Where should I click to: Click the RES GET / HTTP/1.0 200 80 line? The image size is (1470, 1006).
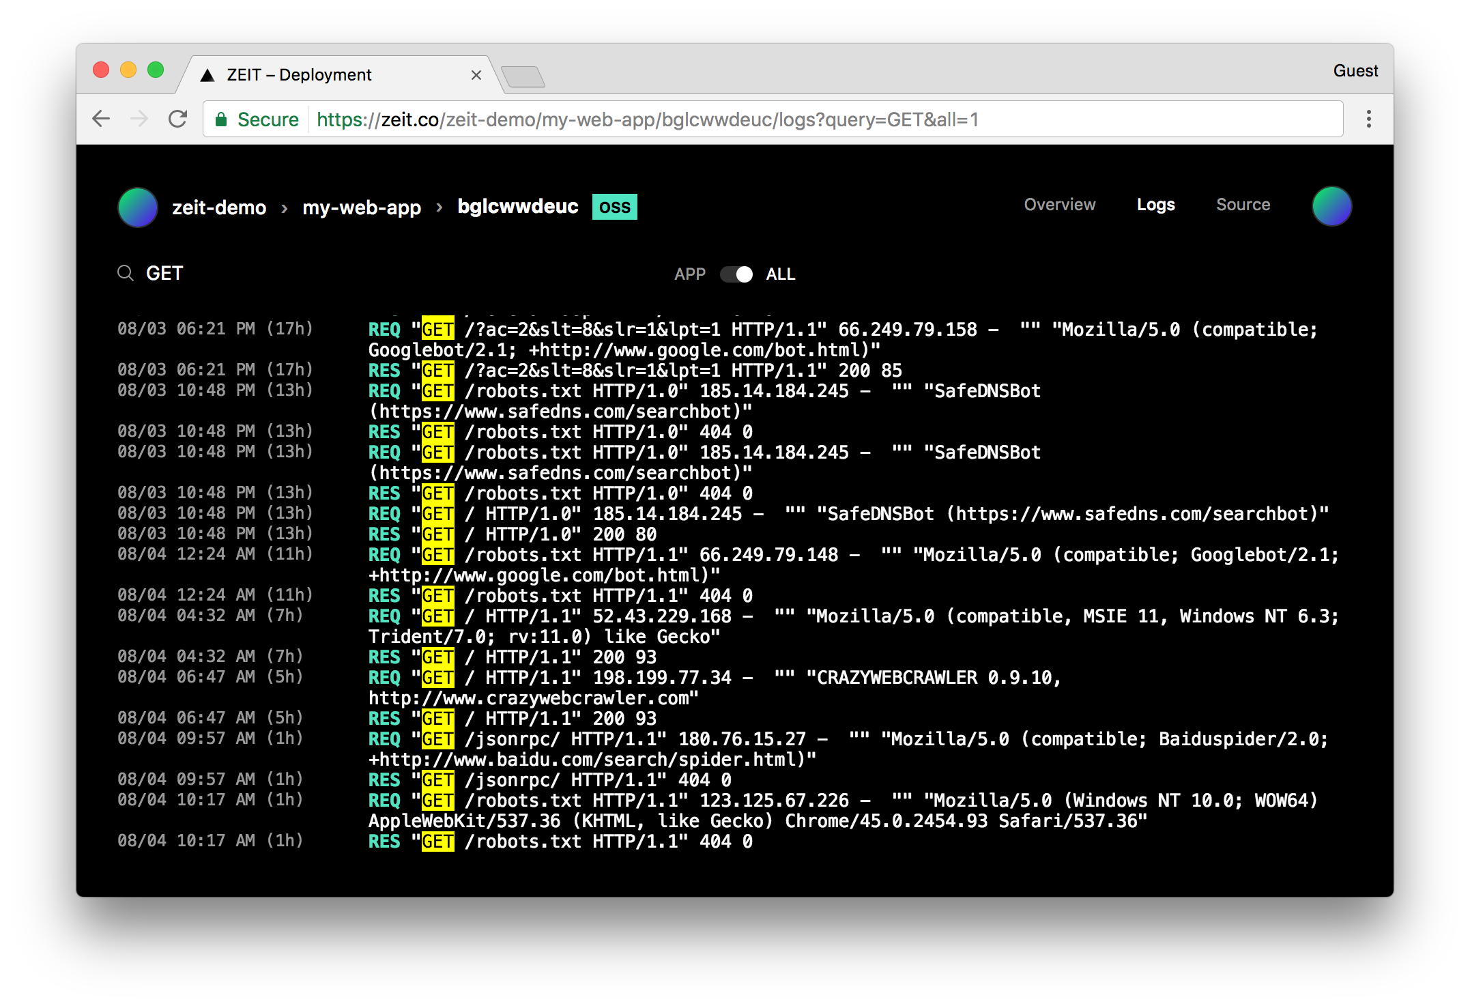coord(513,534)
